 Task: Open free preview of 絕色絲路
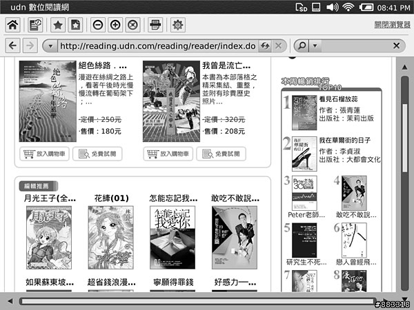pyautogui.click(x=97, y=154)
